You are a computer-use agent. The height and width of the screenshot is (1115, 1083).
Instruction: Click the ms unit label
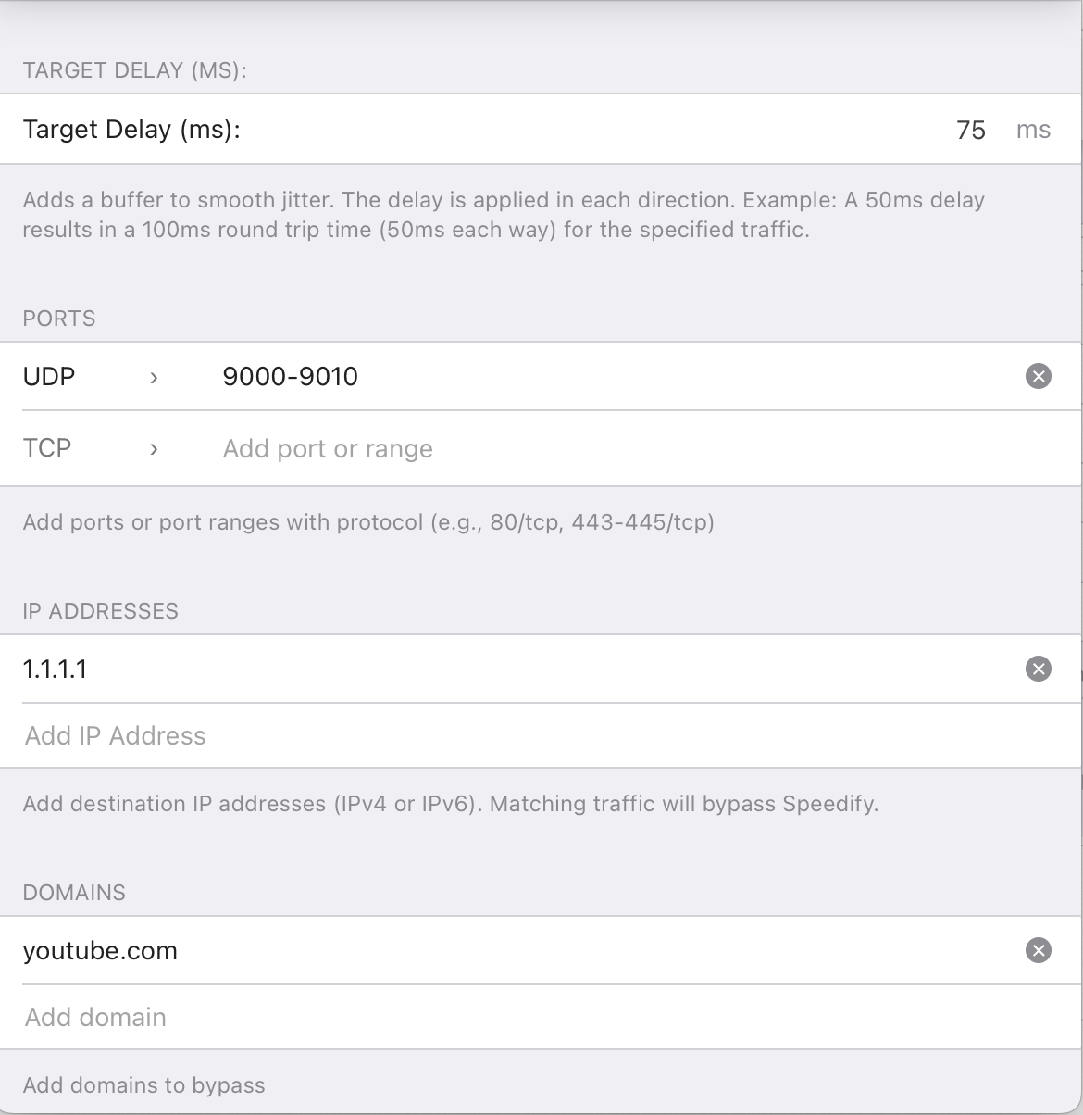1033,130
